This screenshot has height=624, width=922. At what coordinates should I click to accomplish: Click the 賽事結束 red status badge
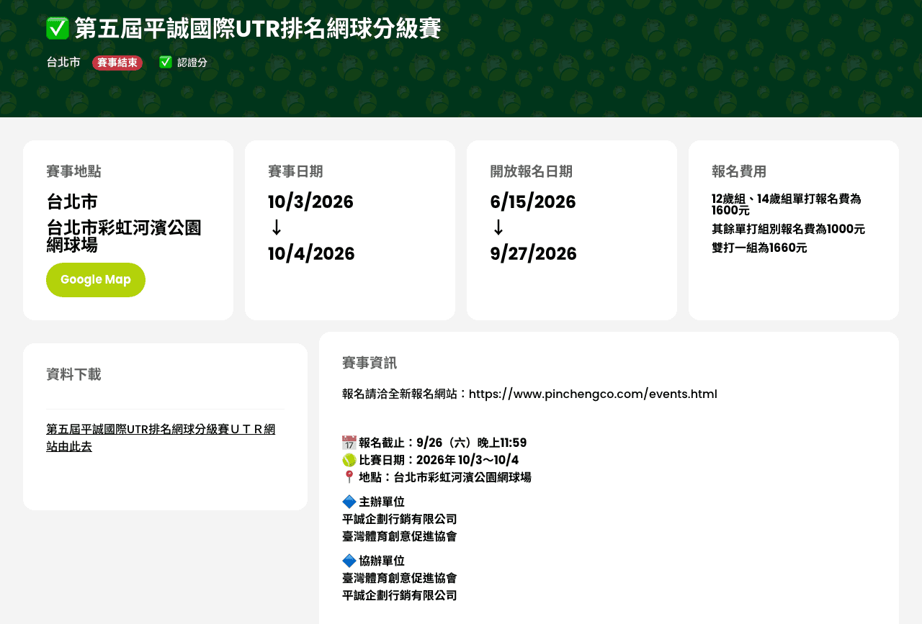pos(117,63)
